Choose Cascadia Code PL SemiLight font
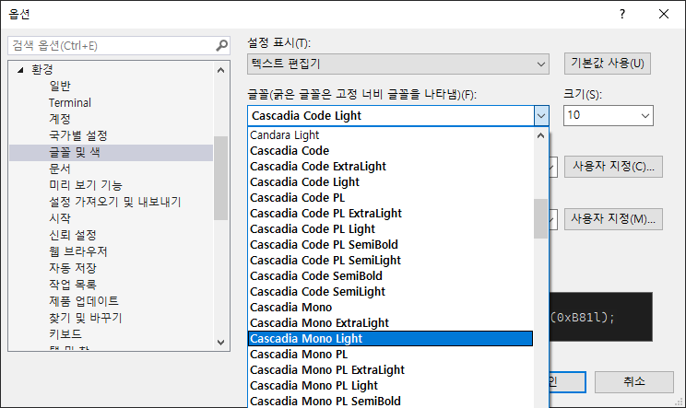Screen dimensions: 686x408 tap(390, 261)
